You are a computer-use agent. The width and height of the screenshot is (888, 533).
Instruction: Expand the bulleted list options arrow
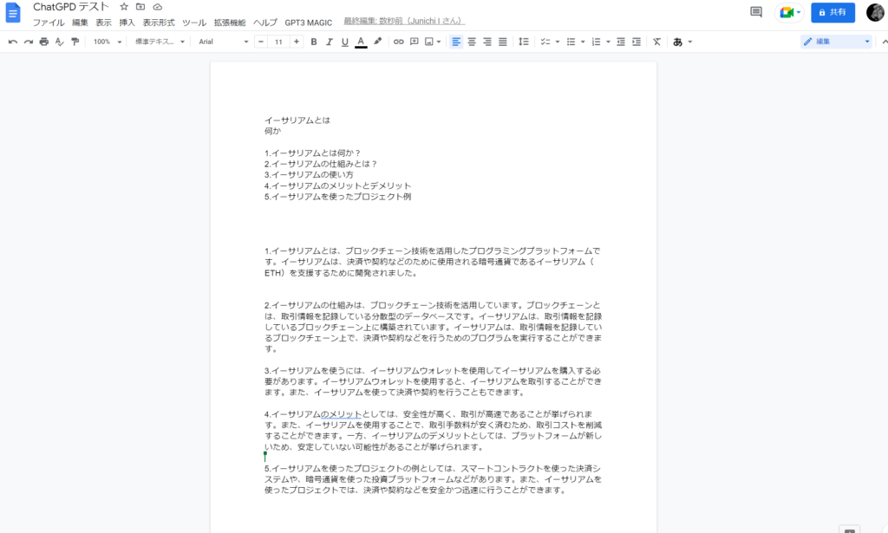583,42
